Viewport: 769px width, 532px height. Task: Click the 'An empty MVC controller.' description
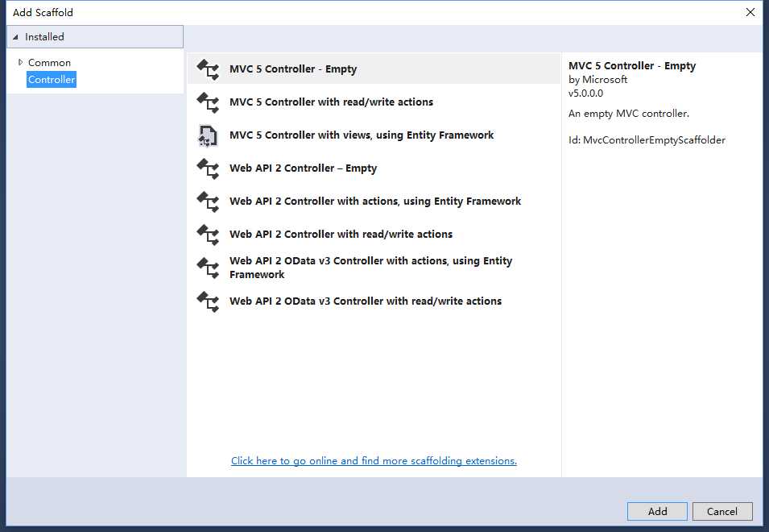629,114
